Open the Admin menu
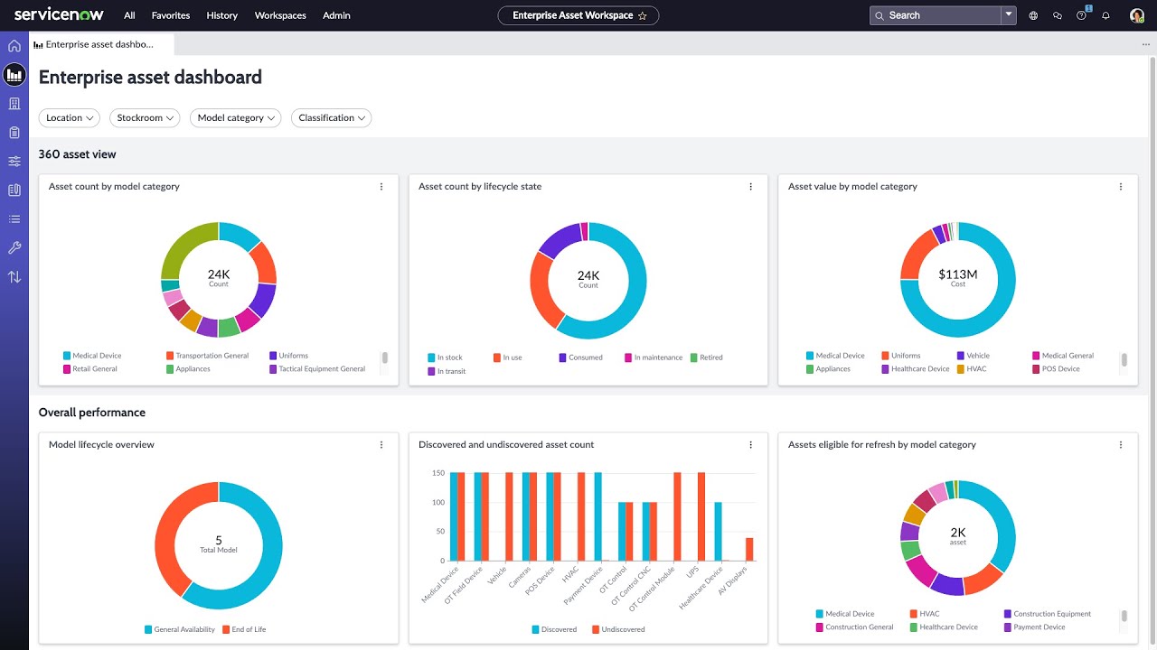Viewport: 1157px width, 650px height. (x=336, y=15)
